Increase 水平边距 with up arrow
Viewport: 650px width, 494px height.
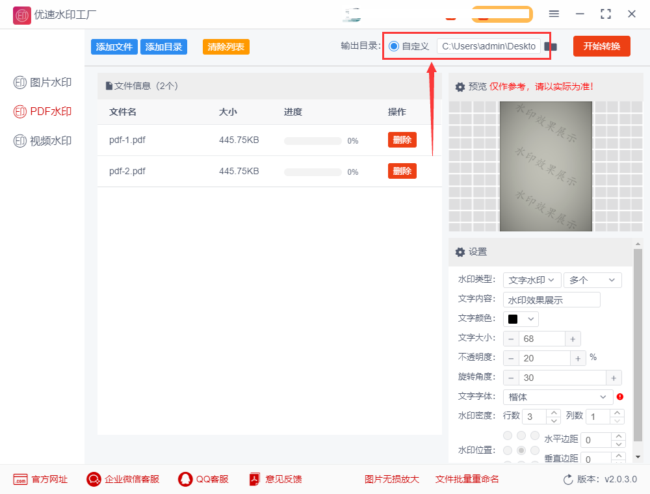pyautogui.click(x=619, y=436)
